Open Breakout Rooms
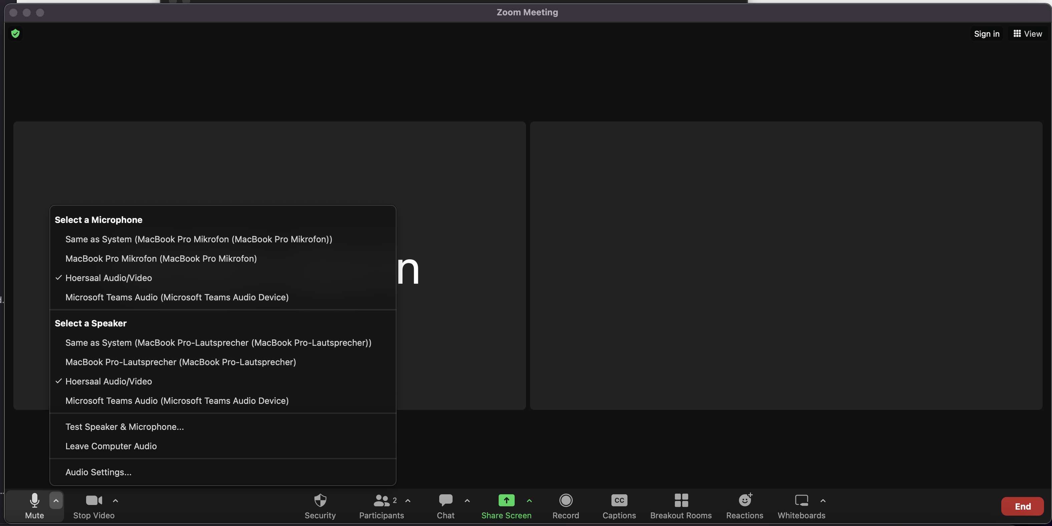 [x=681, y=506]
